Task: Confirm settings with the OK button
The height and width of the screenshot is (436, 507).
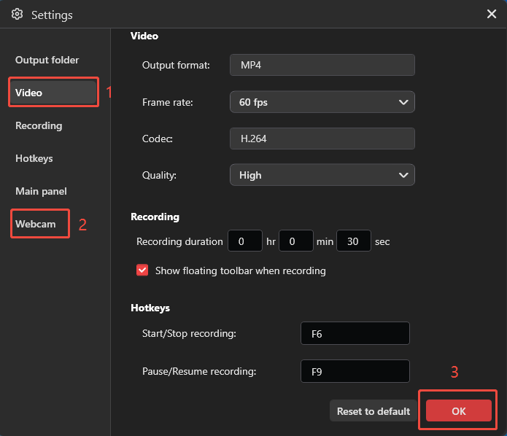Action: click(459, 410)
